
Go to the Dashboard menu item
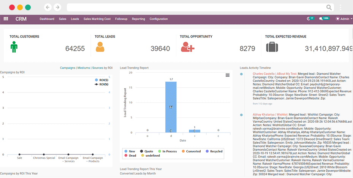[x=47, y=19]
